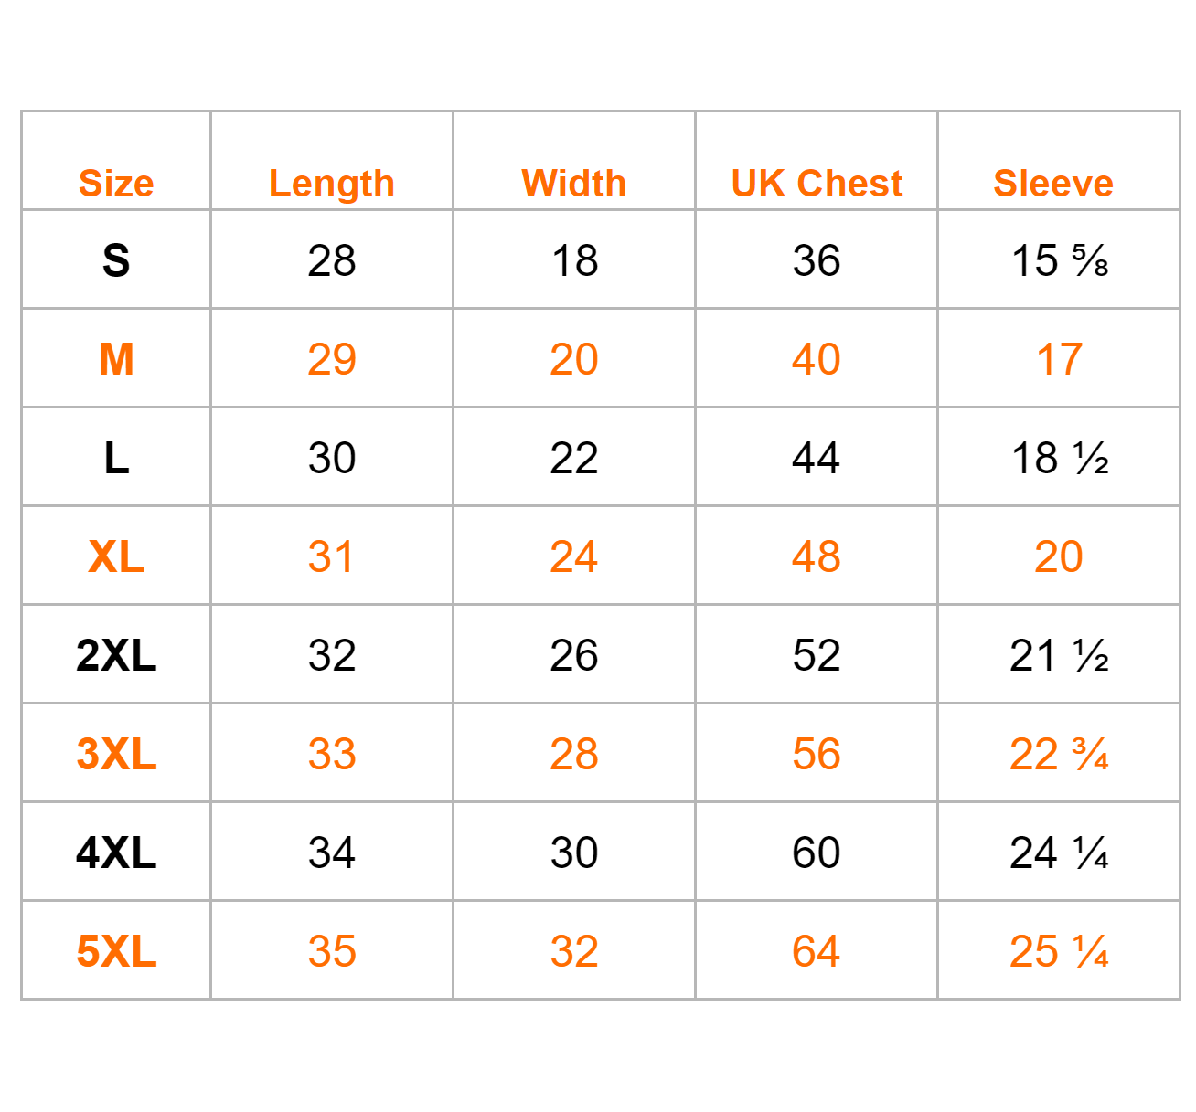Click the 24 ¼ sleeve cell

pos(1060,853)
